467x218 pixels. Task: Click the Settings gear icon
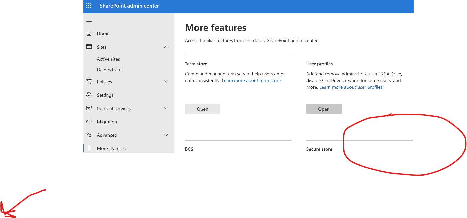point(89,95)
